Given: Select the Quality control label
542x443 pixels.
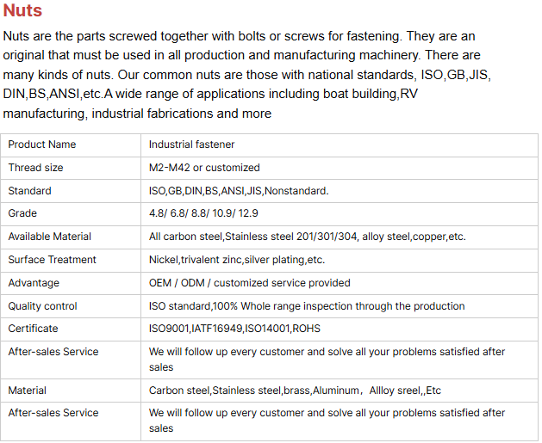Looking at the screenshot, I should click(43, 306).
